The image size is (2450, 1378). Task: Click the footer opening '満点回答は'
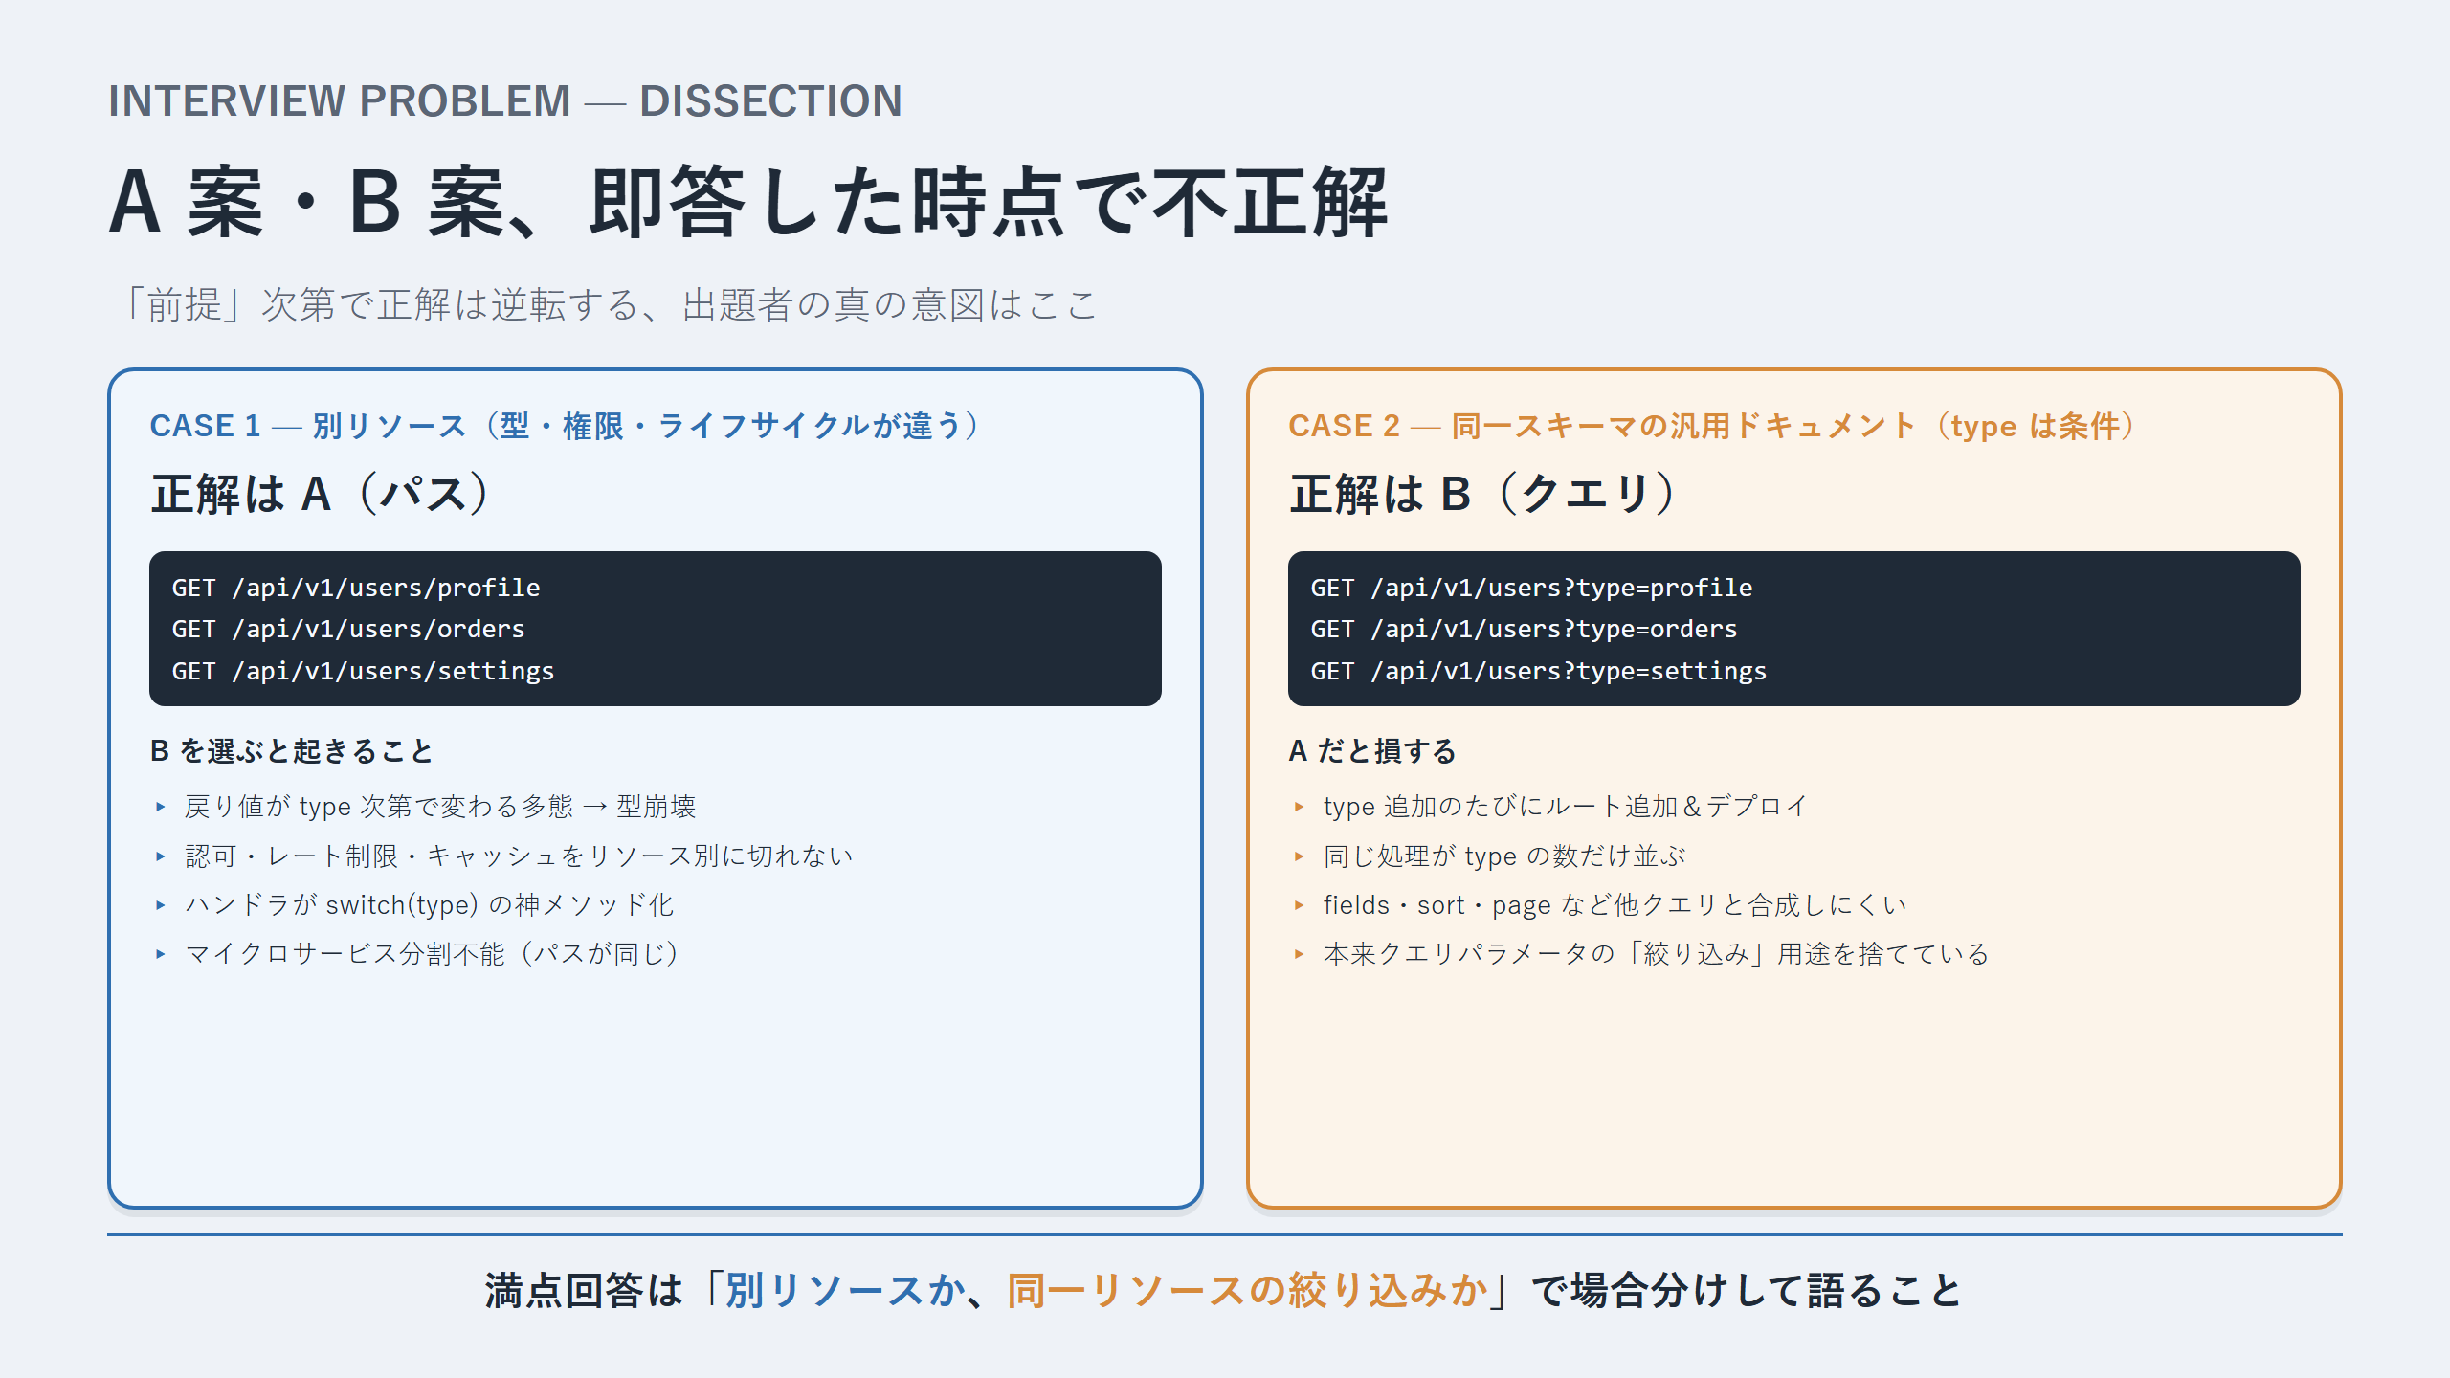click(x=584, y=1291)
